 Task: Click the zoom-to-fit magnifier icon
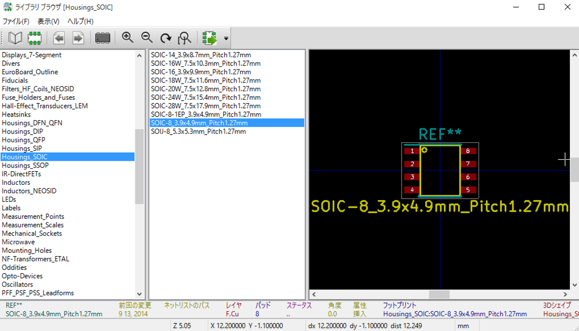[x=185, y=38]
